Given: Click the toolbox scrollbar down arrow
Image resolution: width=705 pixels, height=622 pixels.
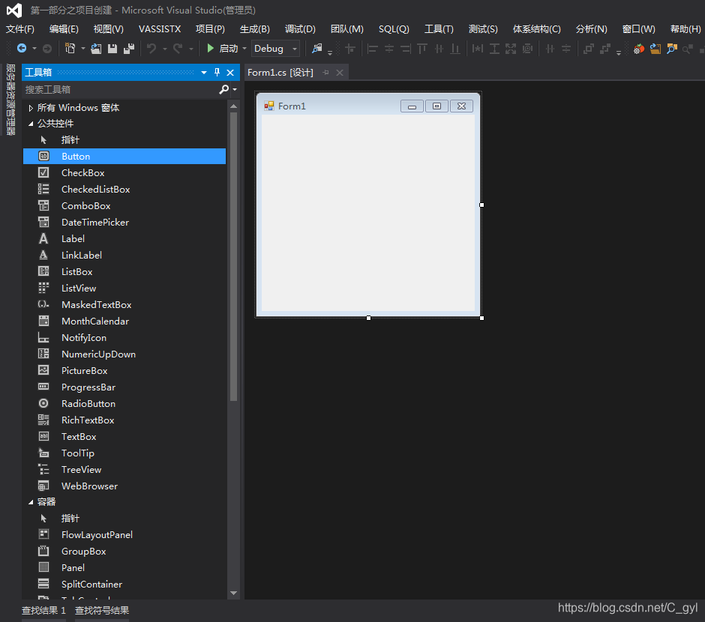Looking at the screenshot, I should coord(233,593).
